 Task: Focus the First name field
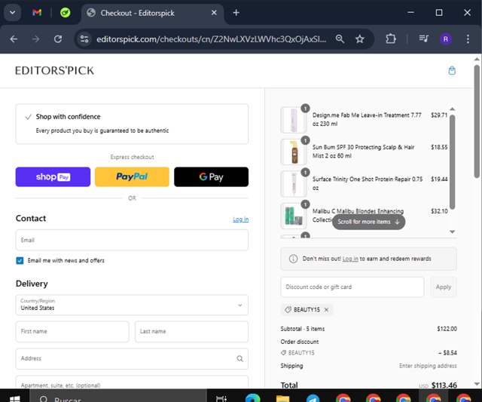pyautogui.click(x=72, y=332)
